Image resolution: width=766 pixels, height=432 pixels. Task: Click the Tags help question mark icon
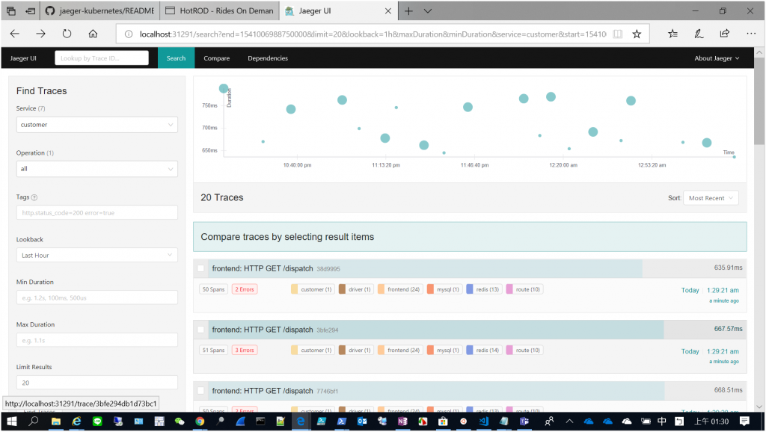tap(34, 197)
